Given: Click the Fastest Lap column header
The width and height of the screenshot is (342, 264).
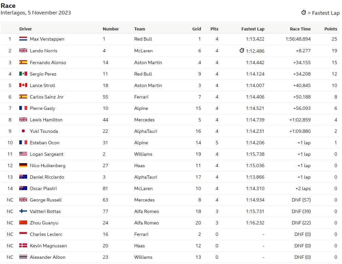Looking at the screenshot, I should (x=253, y=29).
